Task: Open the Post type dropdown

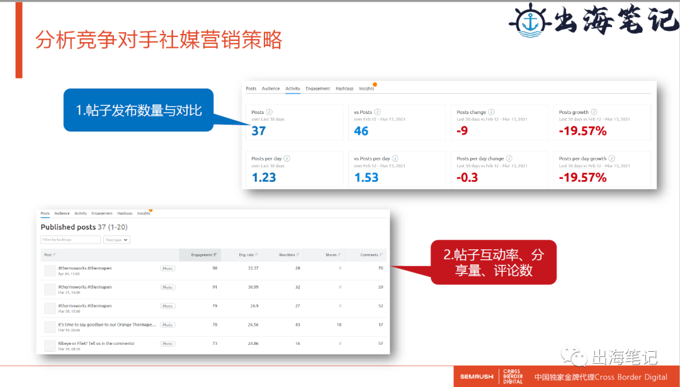Action: (118, 240)
